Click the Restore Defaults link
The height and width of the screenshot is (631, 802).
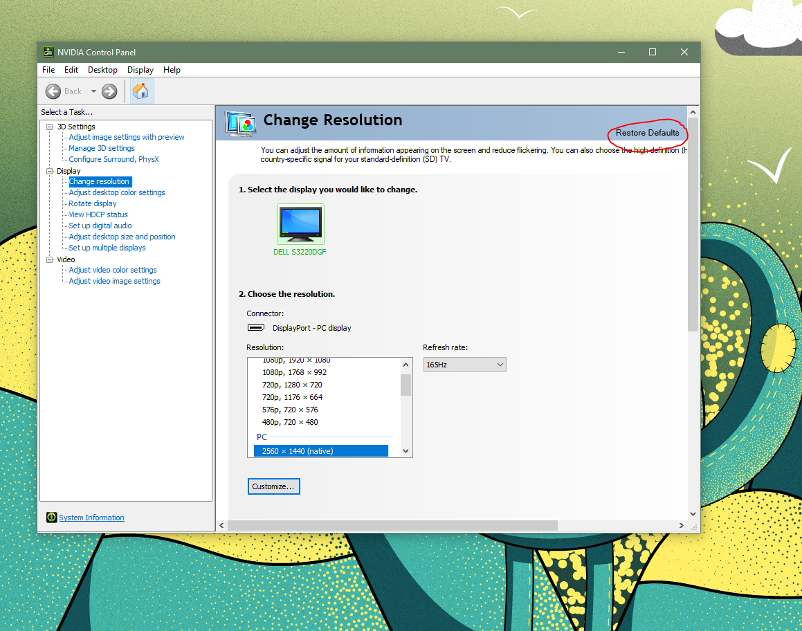647,133
